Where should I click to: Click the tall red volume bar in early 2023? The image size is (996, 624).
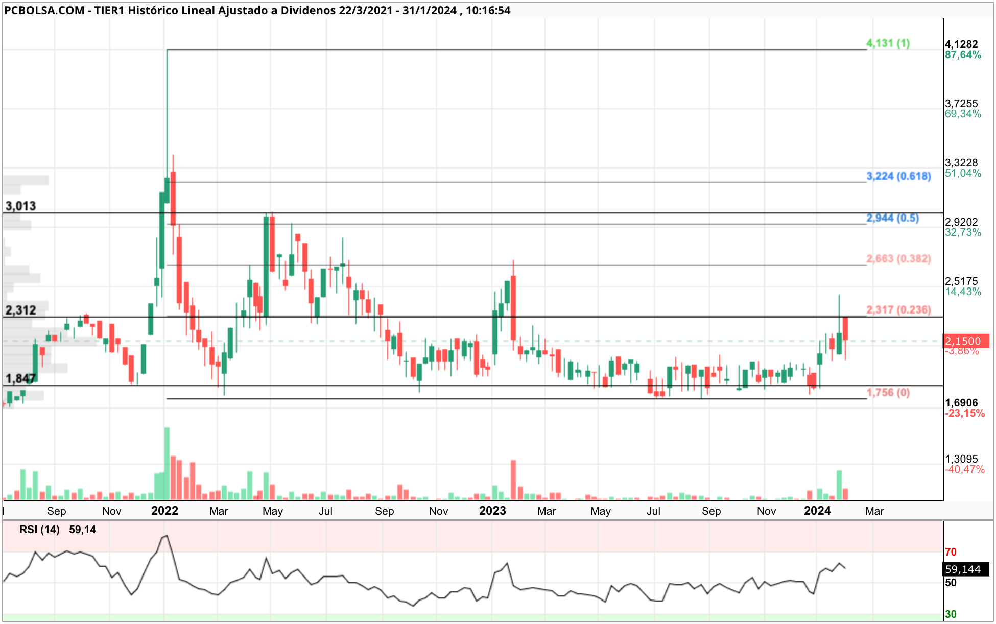pyautogui.click(x=513, y=480)
